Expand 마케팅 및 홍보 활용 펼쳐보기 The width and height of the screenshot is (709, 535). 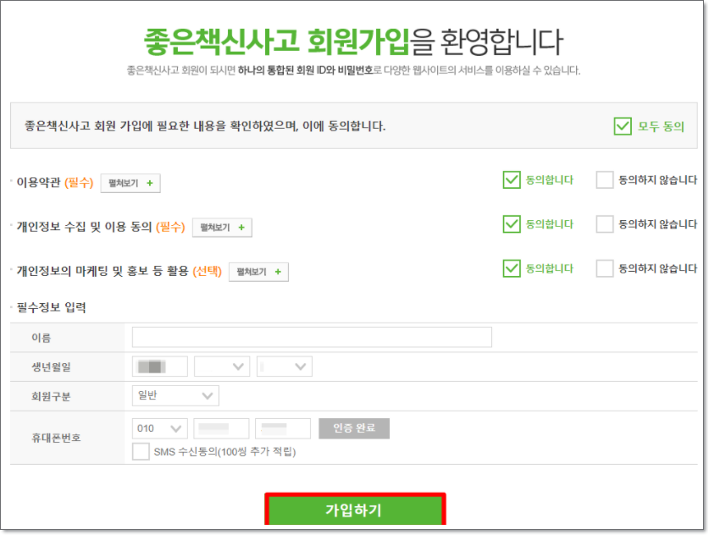[x=258, y=272]
